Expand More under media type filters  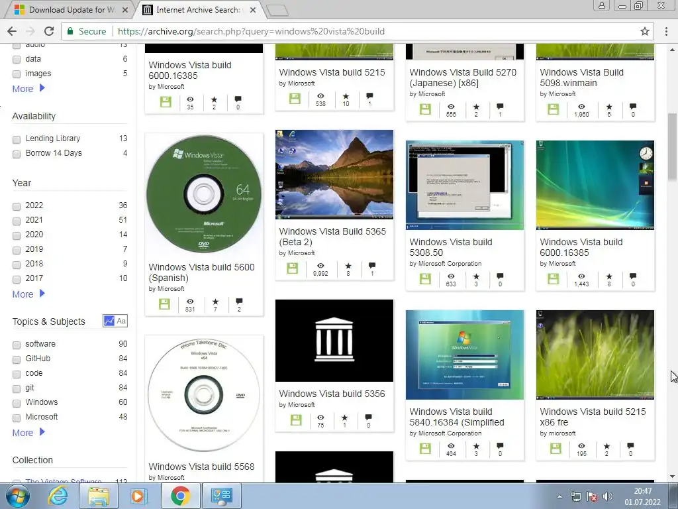[28, 89]
